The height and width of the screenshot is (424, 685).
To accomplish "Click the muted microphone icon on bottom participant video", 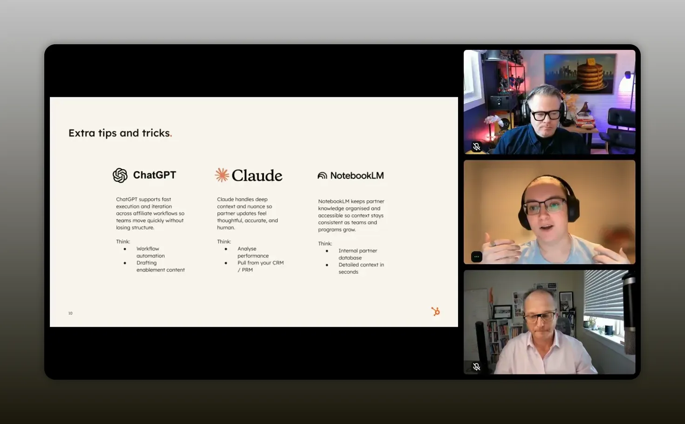I will [476, 367].
